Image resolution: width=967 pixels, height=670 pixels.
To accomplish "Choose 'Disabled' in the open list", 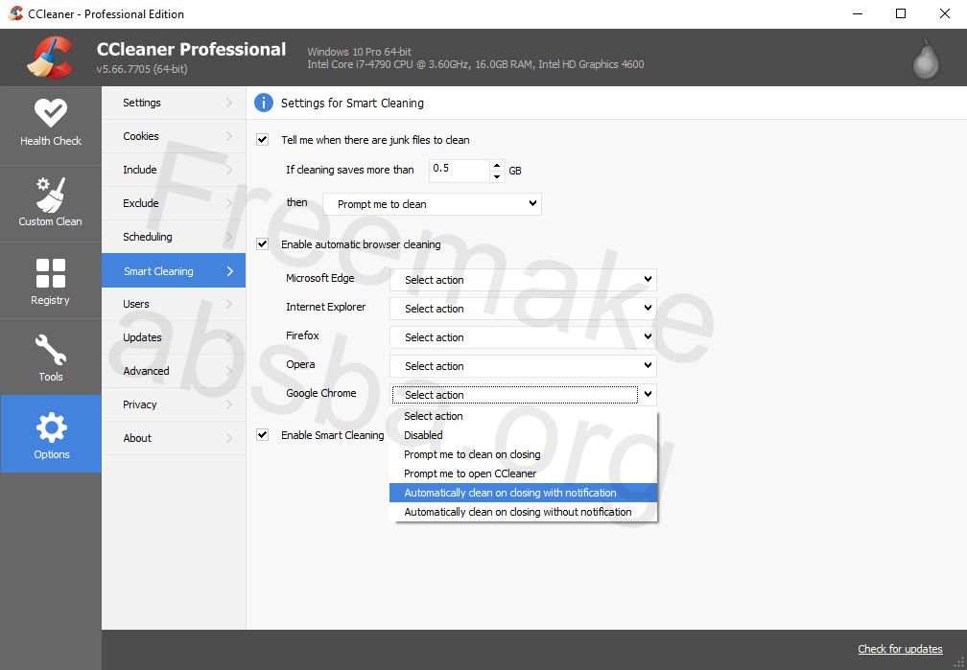I will pos(523,435).
